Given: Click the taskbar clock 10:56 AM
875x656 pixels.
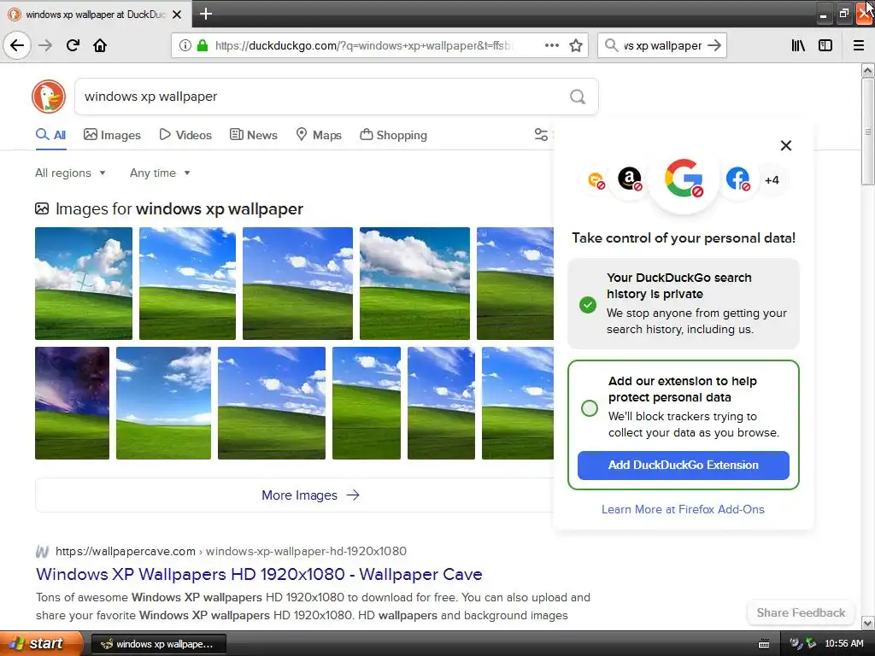Looking at the screenshot, I should pyautogui.click(x=843, y=644).
